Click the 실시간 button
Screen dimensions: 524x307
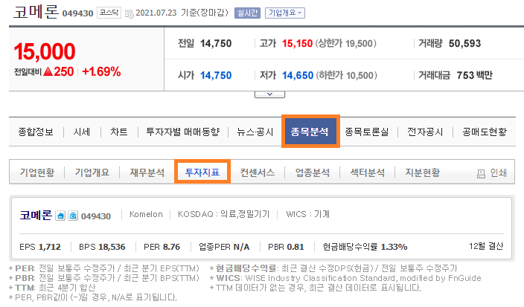click(x=247, y=13)
